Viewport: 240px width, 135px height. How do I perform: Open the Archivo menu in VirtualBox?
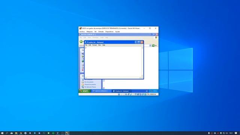click(82, 31)
